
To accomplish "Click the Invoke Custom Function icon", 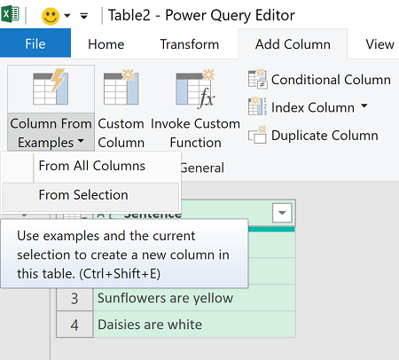I will click(x=195, y=88).
